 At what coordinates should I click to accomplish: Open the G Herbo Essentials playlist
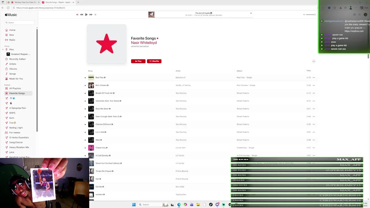tap(19, 138)
